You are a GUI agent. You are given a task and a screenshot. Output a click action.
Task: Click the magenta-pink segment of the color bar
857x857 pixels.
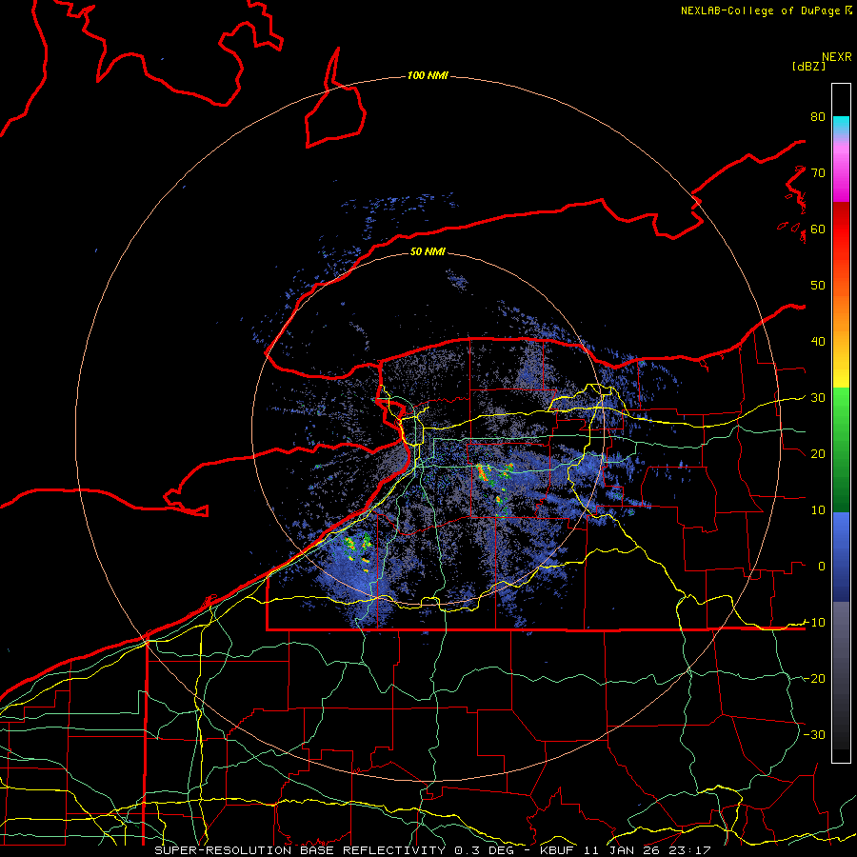click(x=841, y=169)
